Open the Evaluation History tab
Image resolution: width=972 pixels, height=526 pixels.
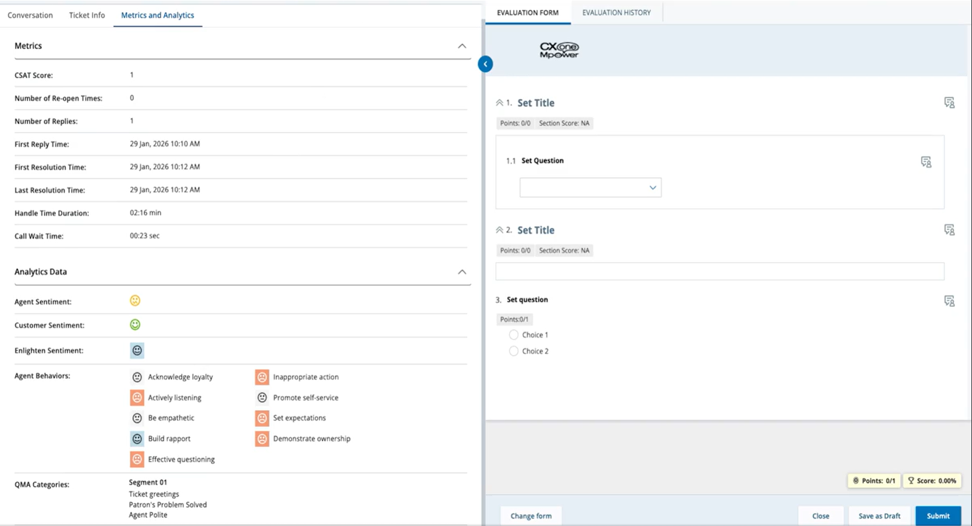tap(616, 13)
